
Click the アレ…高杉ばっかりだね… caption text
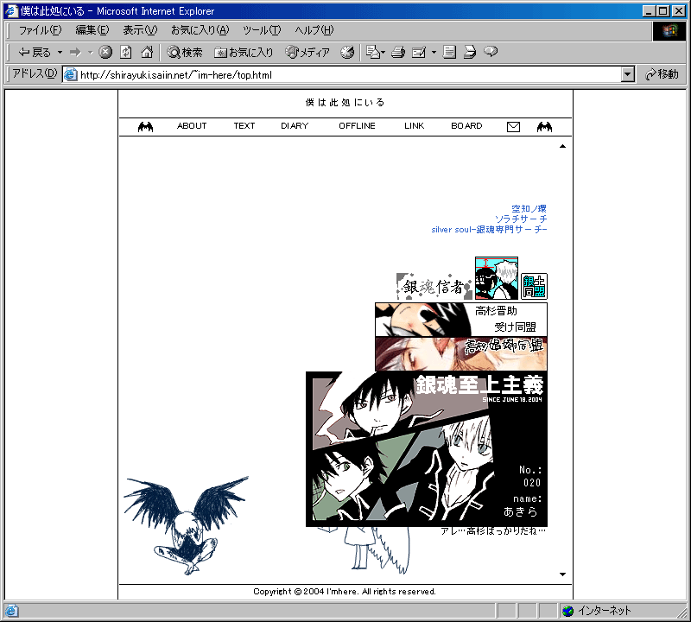(x=493, y=531)
